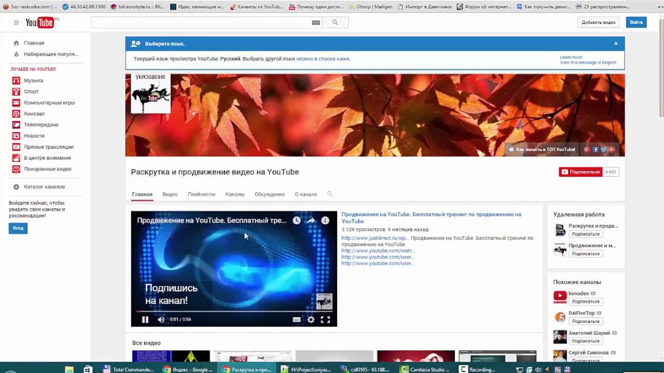Subscribe to the channel with Подписаться
This screenshot has height=373, width=664.
[580, 172]
